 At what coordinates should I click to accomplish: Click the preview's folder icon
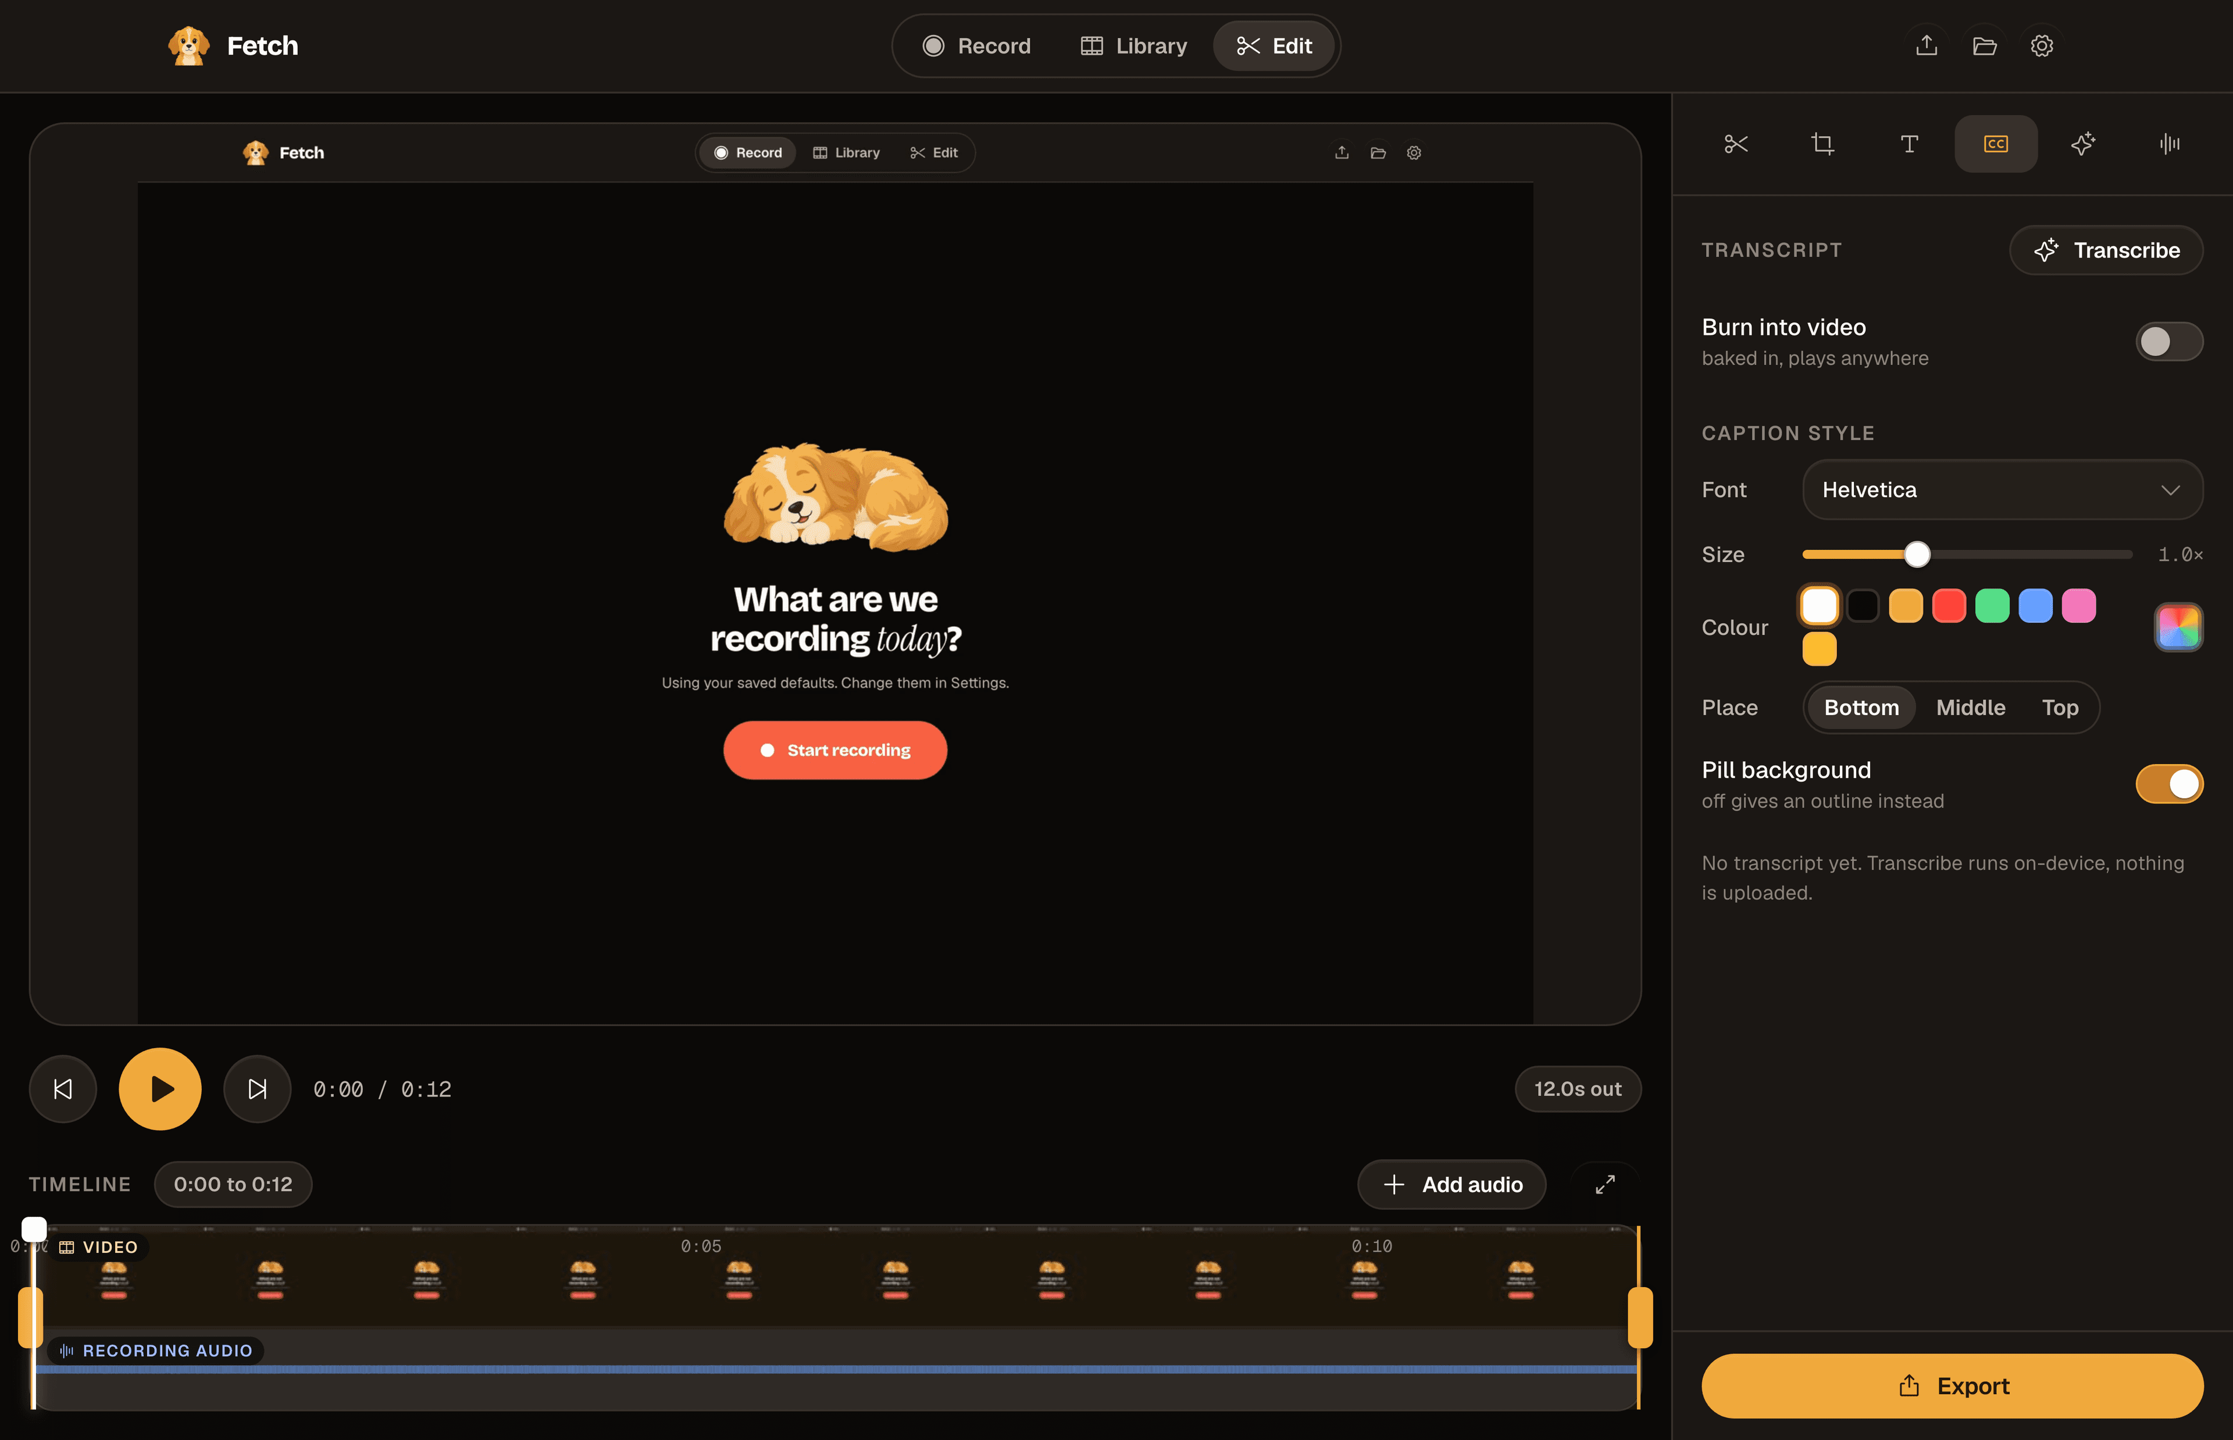[x=1378, y=152]
